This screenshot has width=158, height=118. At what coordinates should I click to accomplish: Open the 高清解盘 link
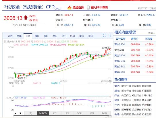click(136, 105)
